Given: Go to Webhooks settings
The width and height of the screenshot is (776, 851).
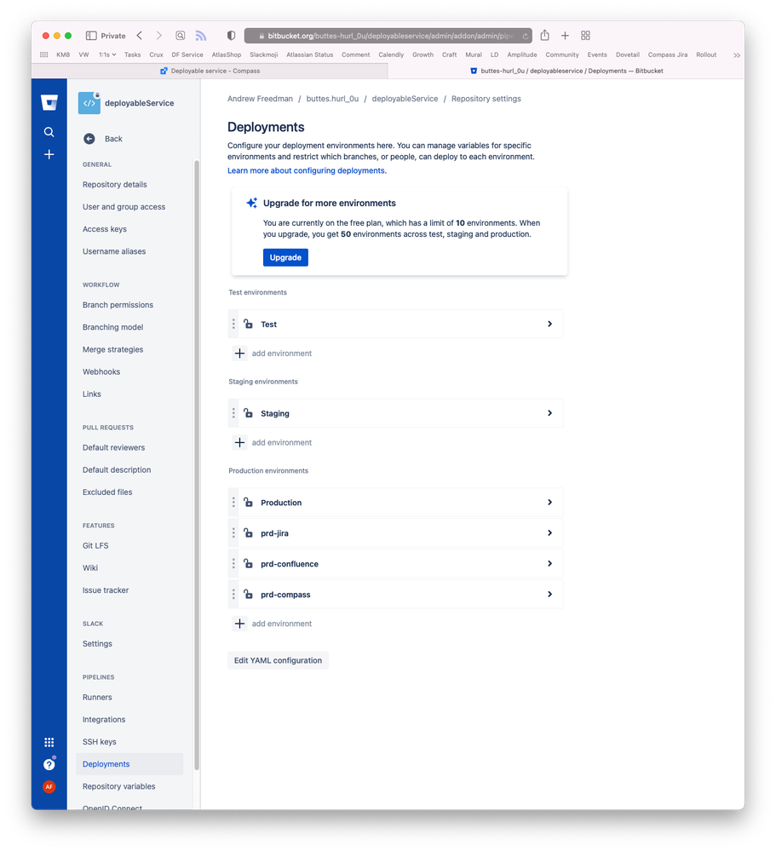Looking at the screenshot, I should point(101,371).
